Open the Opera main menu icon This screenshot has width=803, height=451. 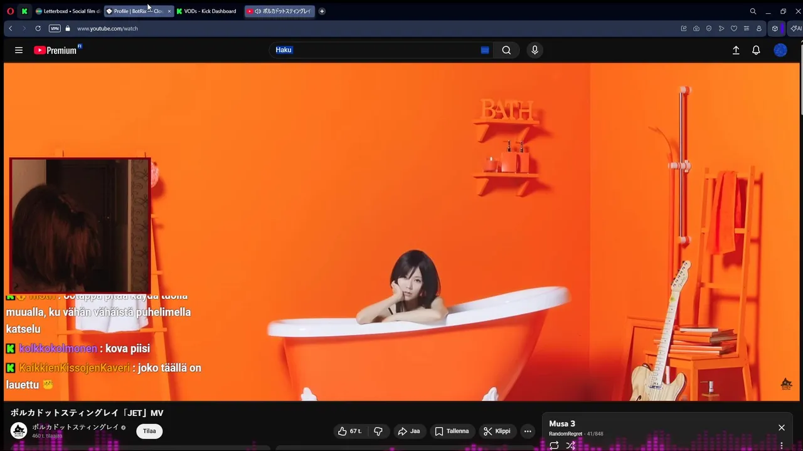(x=10, y=11)
